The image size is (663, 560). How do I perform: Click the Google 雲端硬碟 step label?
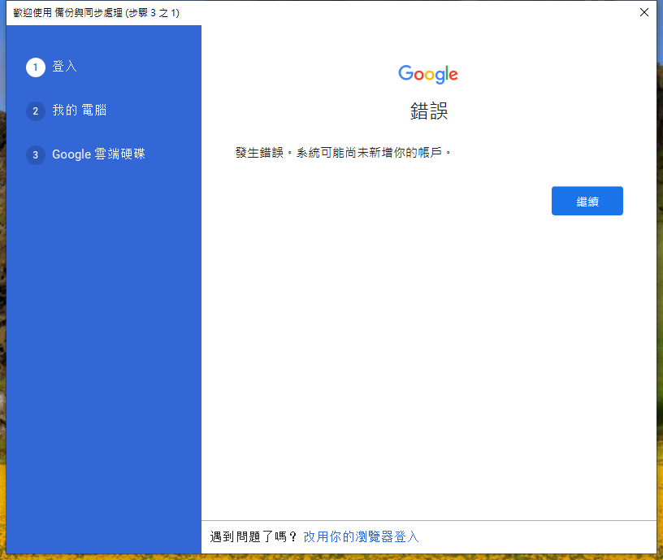tap(98, 154)
